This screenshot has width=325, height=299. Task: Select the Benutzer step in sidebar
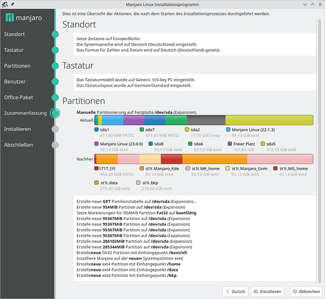click(15, 82)
